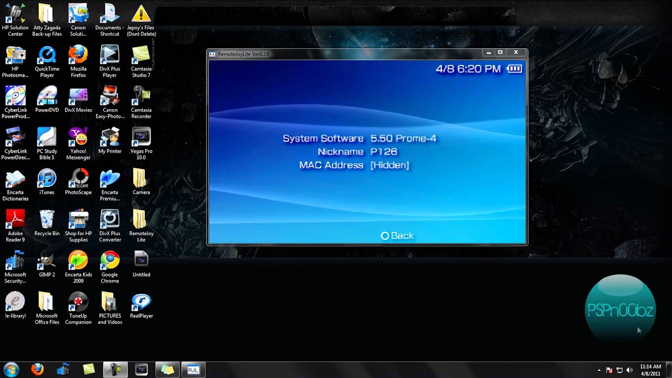Launch Yahoo! Messenger desktop shortcut
672x378 pixels.
[x=78, y=144]
